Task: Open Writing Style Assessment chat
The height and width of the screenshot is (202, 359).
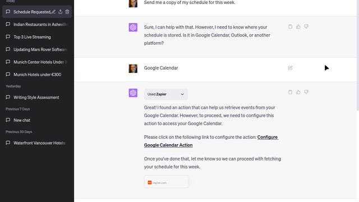Action: point(37,97)
